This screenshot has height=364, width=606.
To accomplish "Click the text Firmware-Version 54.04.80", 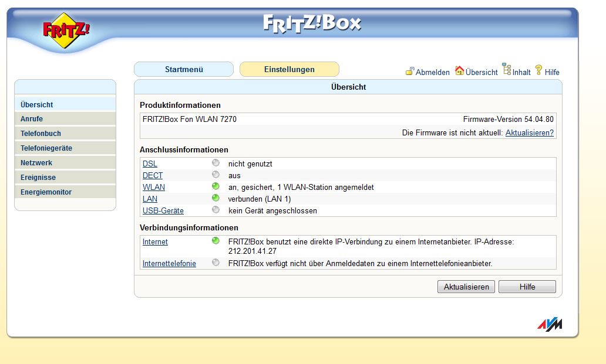I will coord(508,119).
